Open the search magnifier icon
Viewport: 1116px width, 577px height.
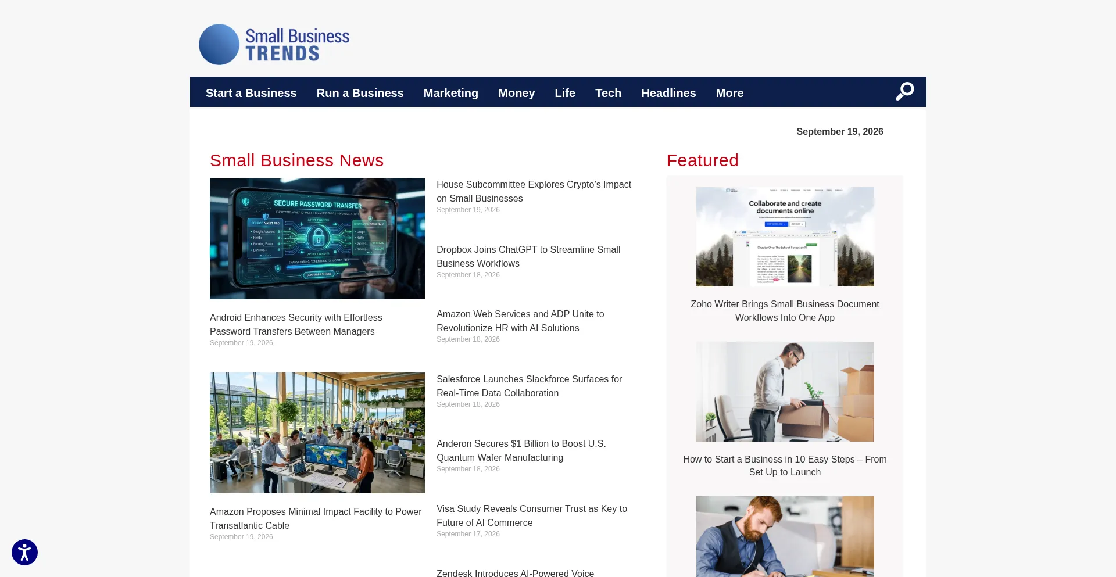(904, 91)
